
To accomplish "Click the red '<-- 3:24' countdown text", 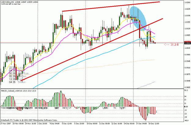I will [171, 45].
